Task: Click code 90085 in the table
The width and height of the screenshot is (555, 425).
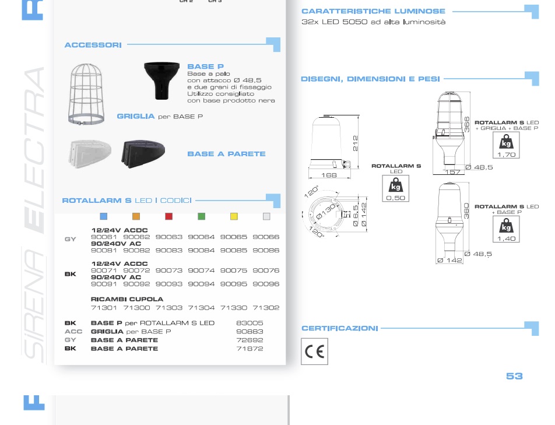Action: [x=234, y=250]
